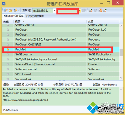This screenshot has width=125, height=115.
Task: Click the orange folder toolbar icon
Action: pyautogui.click(x=10, y=10)
